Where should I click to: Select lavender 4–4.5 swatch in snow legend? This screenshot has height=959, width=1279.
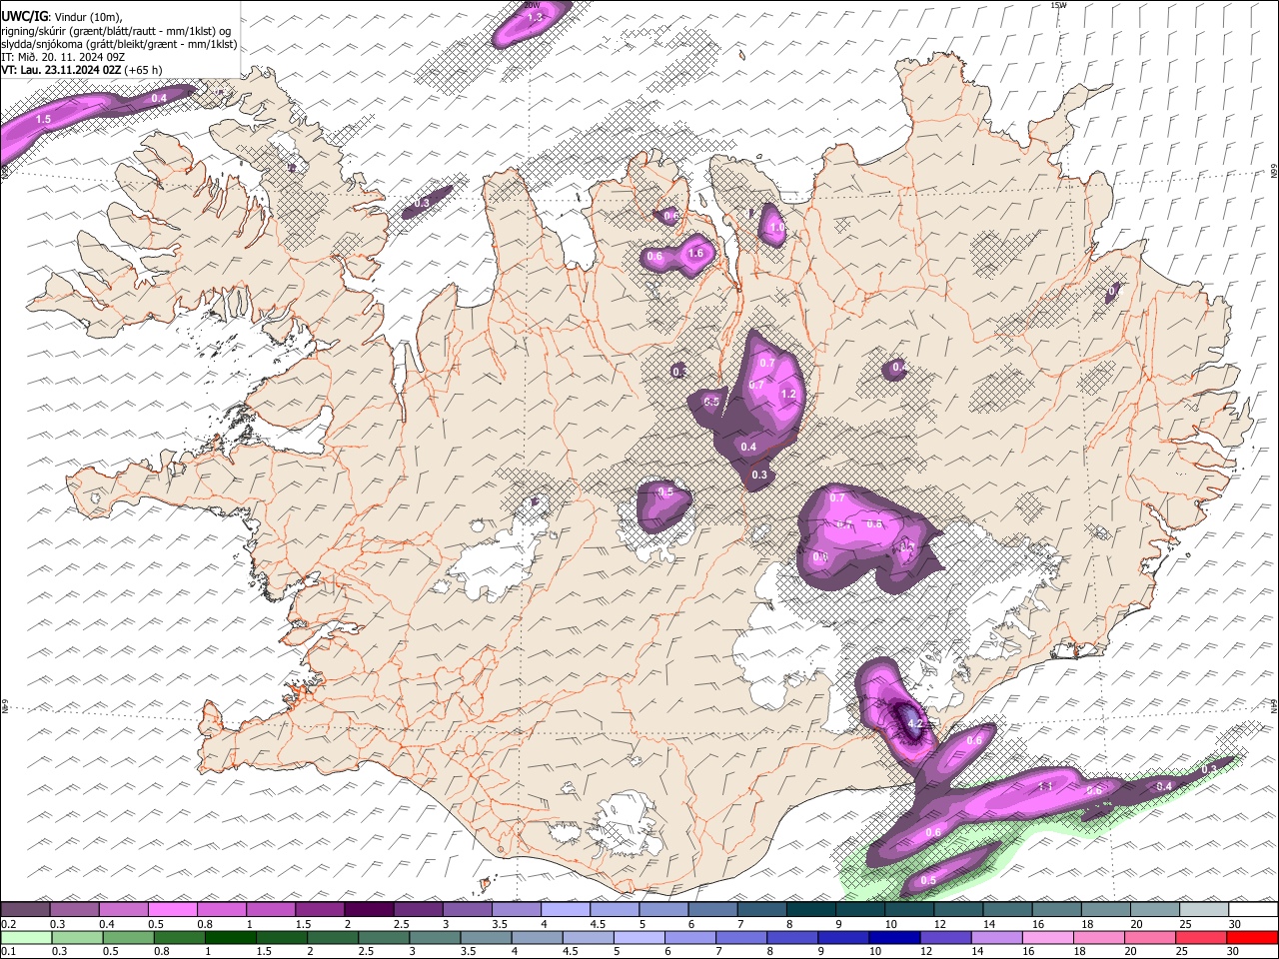click(x=566, y=909)
